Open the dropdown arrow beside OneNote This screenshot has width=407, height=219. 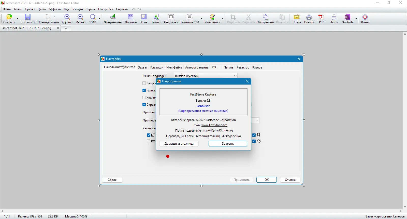356,19
